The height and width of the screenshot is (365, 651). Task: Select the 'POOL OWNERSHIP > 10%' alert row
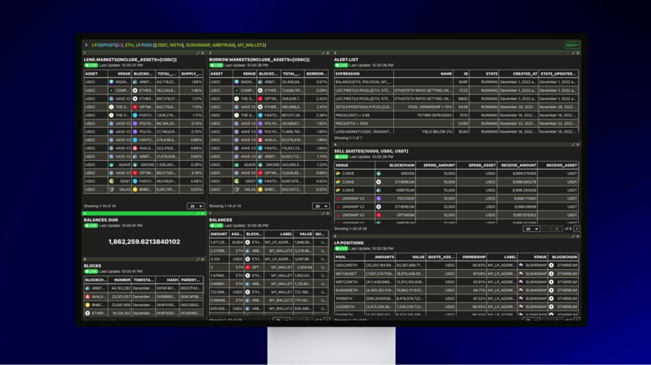click(456, 107)
